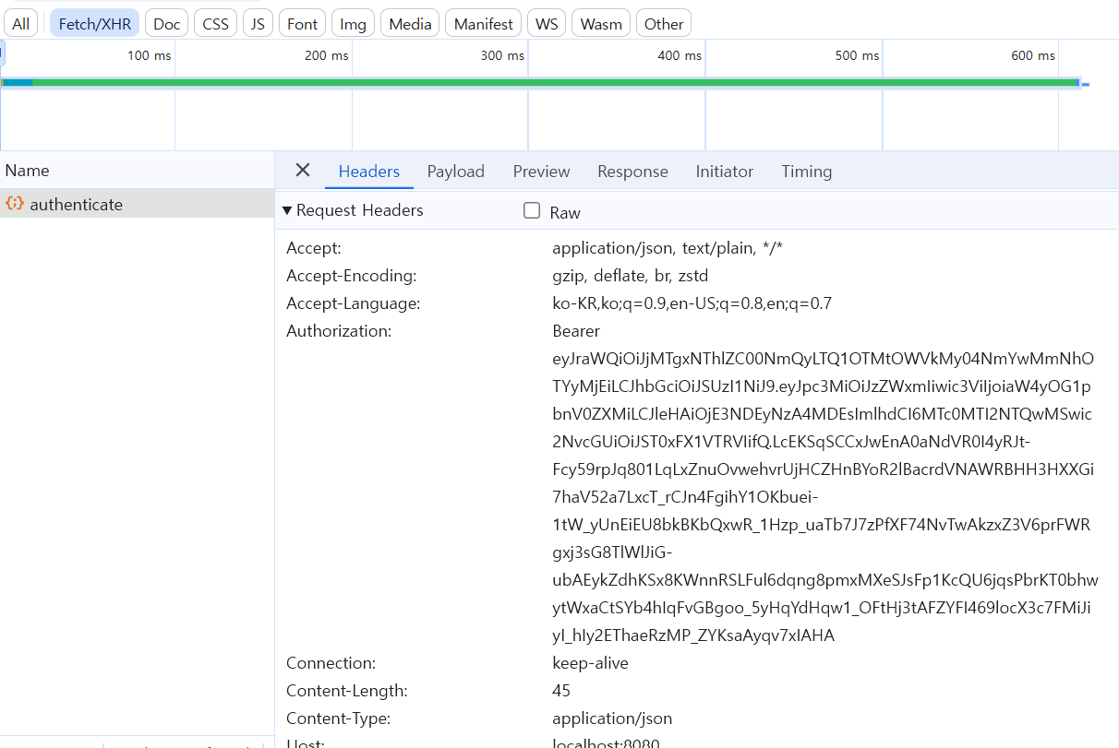Click the Accept header name
This screenshot has height=748, width=1119.
pos(314,248)
